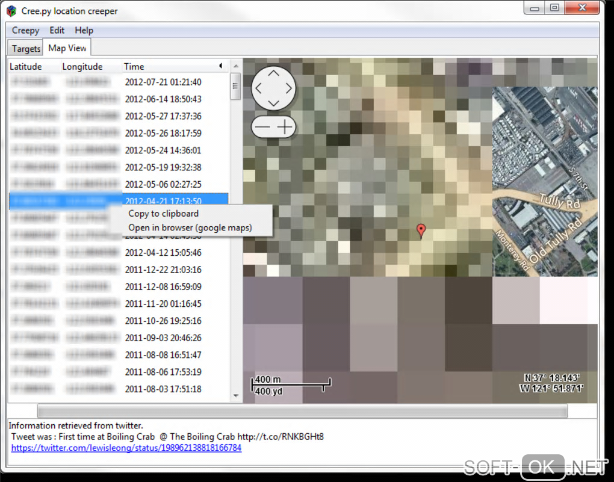Select row 2011-09-03 20:46:26
The height and width of the screenshot is (482, 614).
pos(118,338)
